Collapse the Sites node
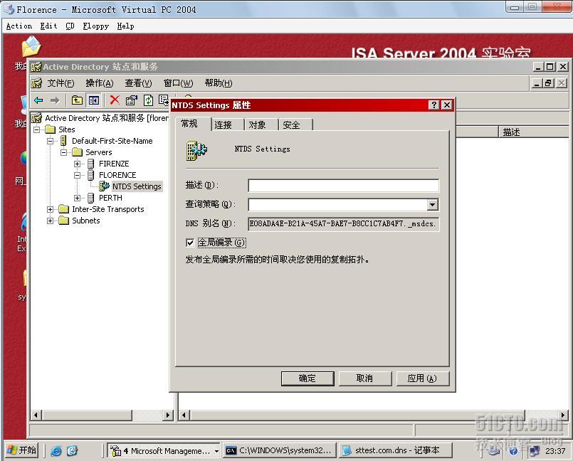 click(37, 129)
